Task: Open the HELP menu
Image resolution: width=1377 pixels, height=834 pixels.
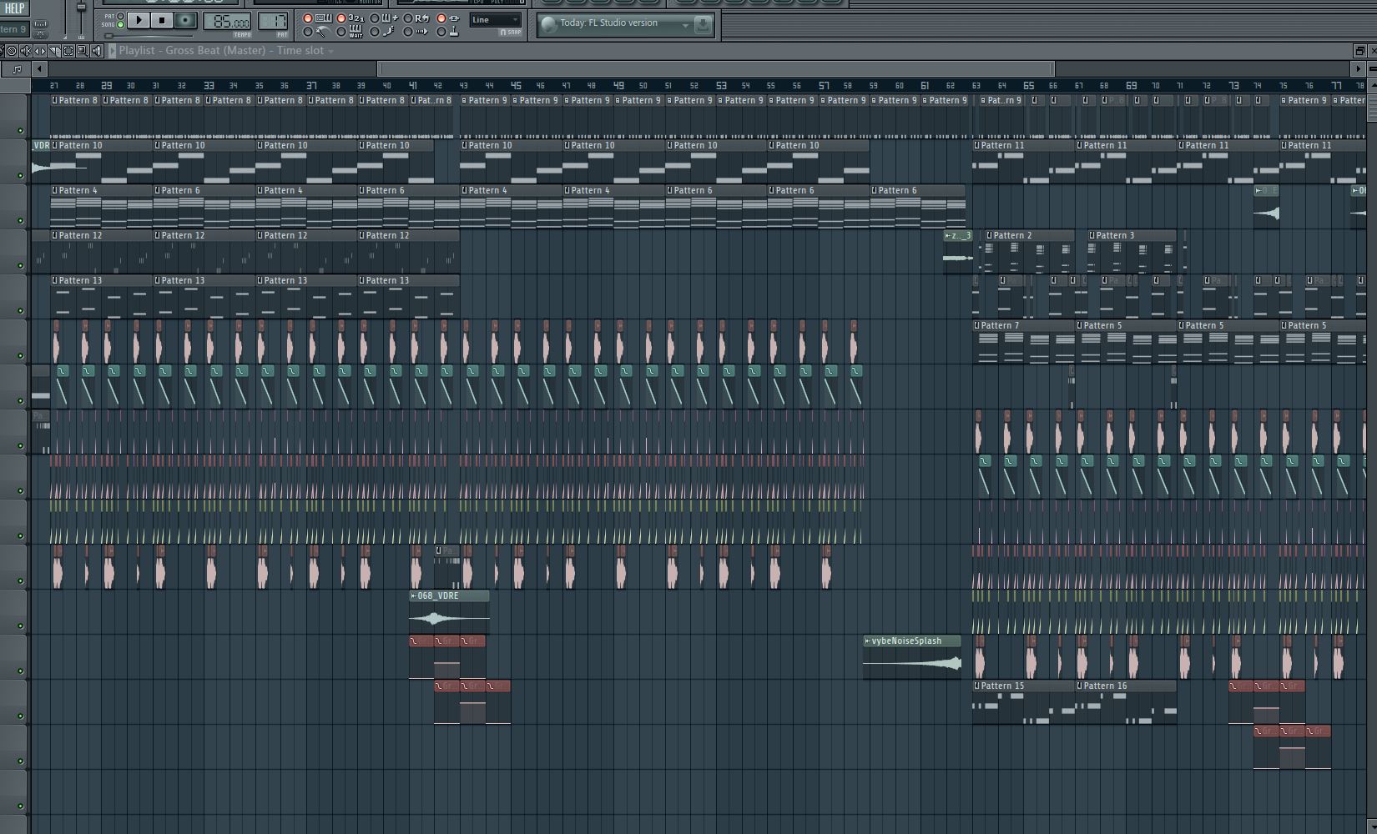Action: pos(14,8)
